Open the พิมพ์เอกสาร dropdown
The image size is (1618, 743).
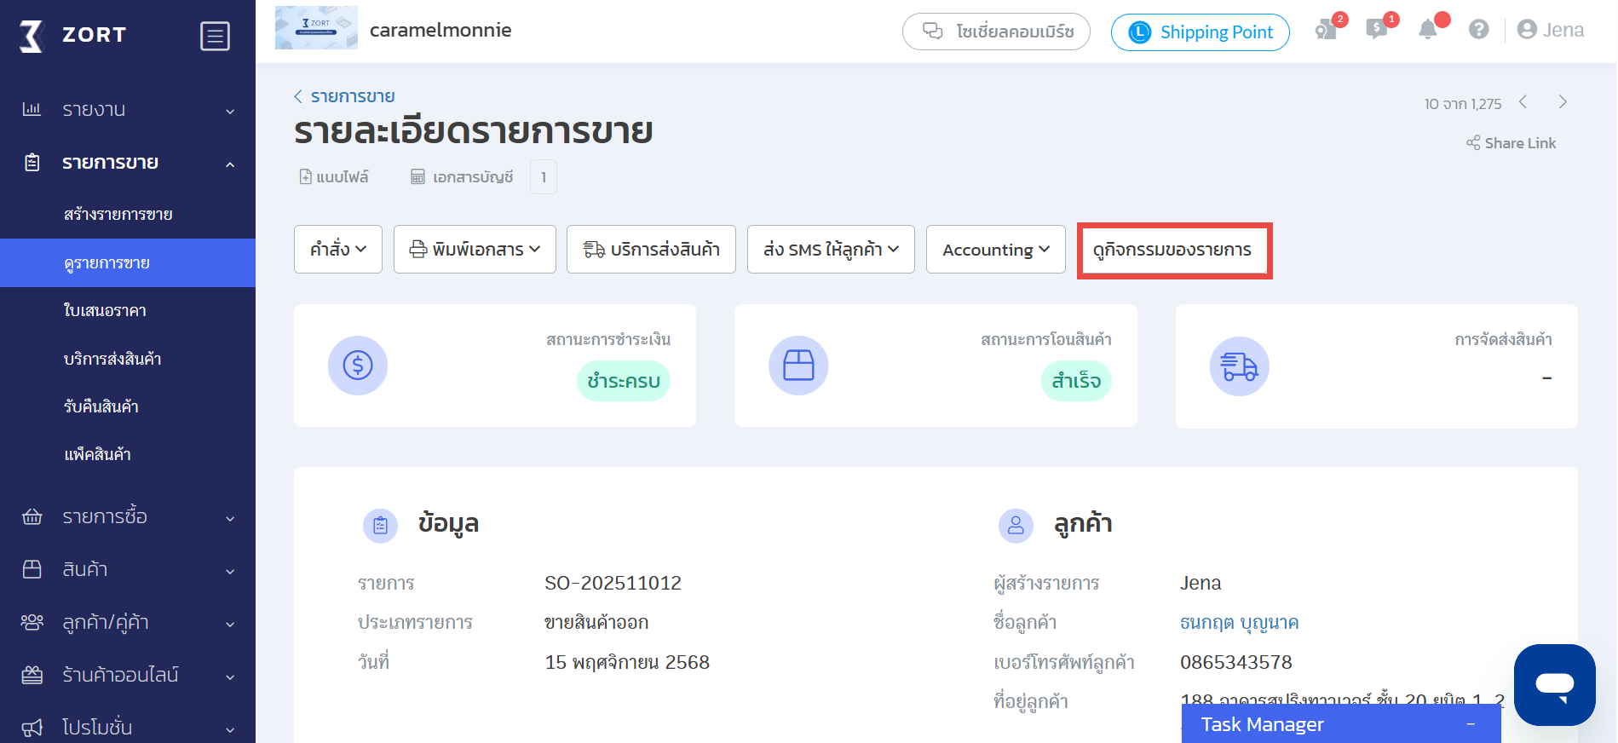pos(475,250)
